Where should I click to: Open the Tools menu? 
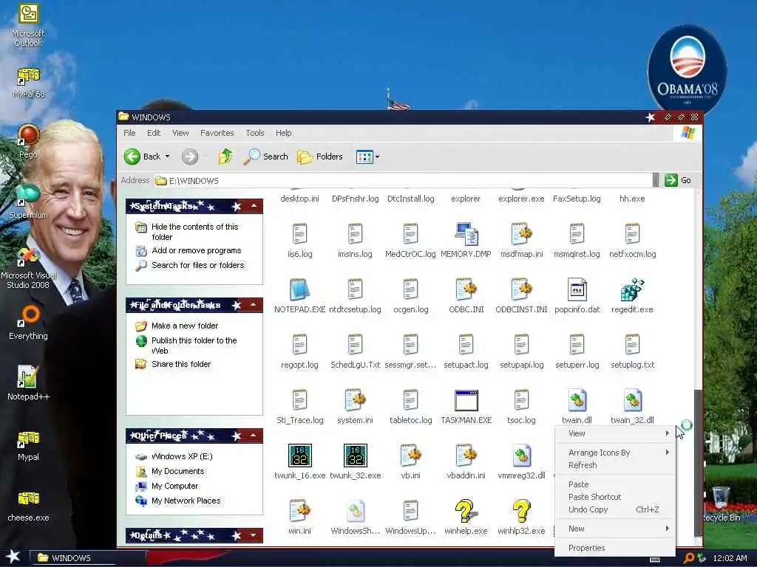pos(255,133)
